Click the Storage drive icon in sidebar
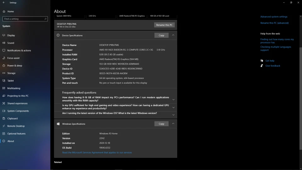Viewport: 302px width, 170px height. click(4, 73)
